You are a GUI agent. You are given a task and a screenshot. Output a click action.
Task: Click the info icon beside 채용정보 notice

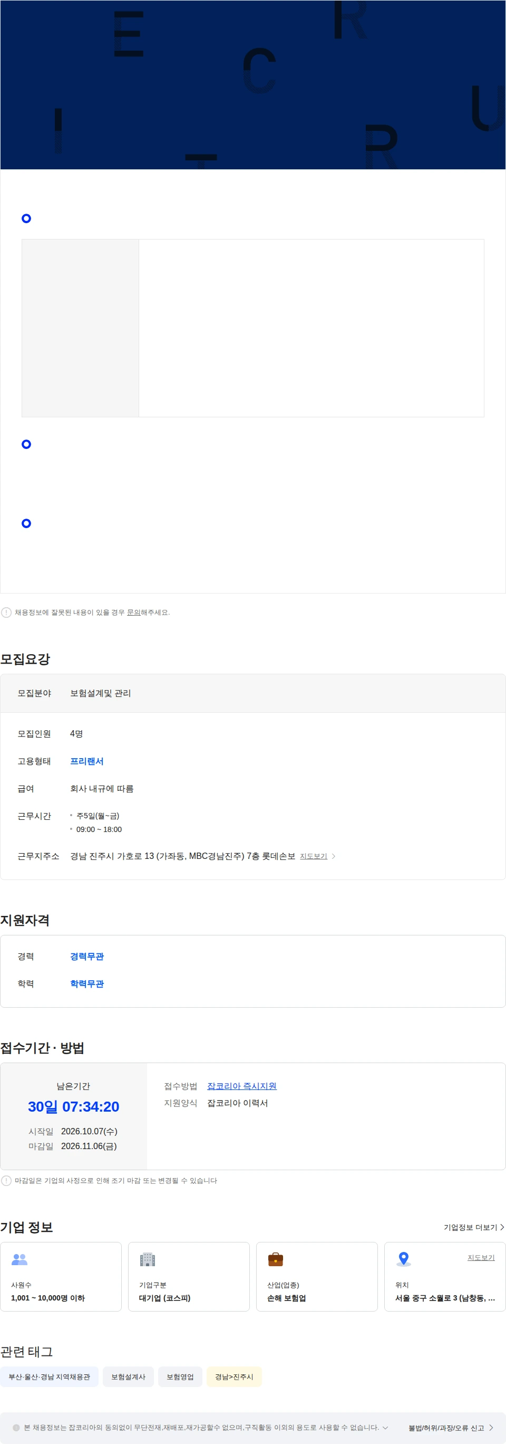[6, 612]
